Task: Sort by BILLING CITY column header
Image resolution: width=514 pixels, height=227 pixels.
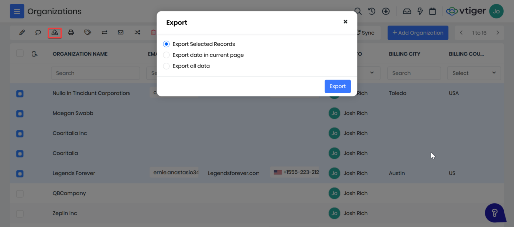Action: click(404, 54)
